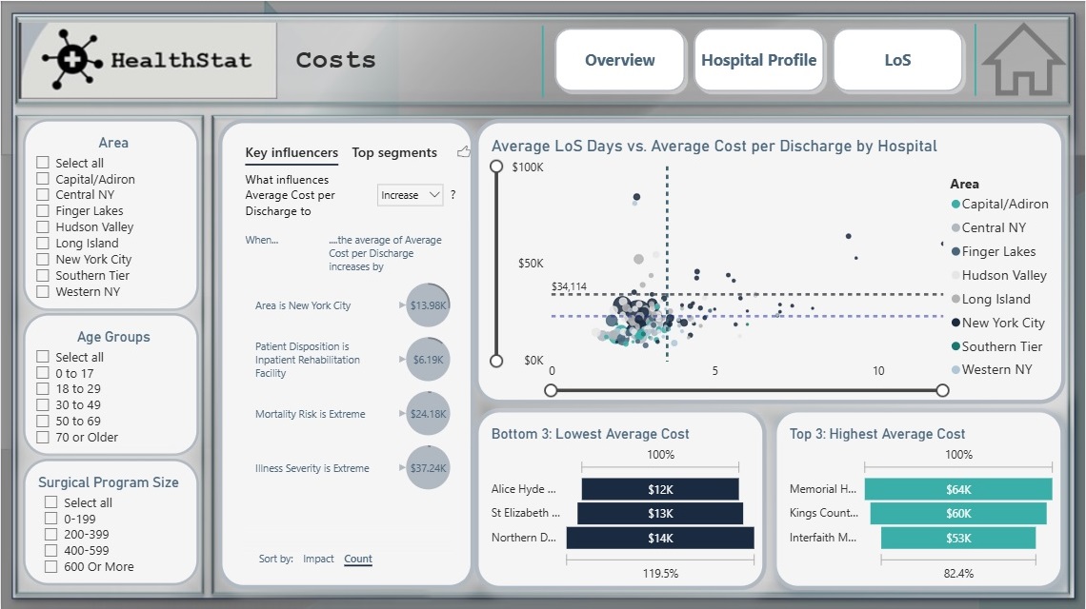Check the 200-399 program size

coord(51,534)
